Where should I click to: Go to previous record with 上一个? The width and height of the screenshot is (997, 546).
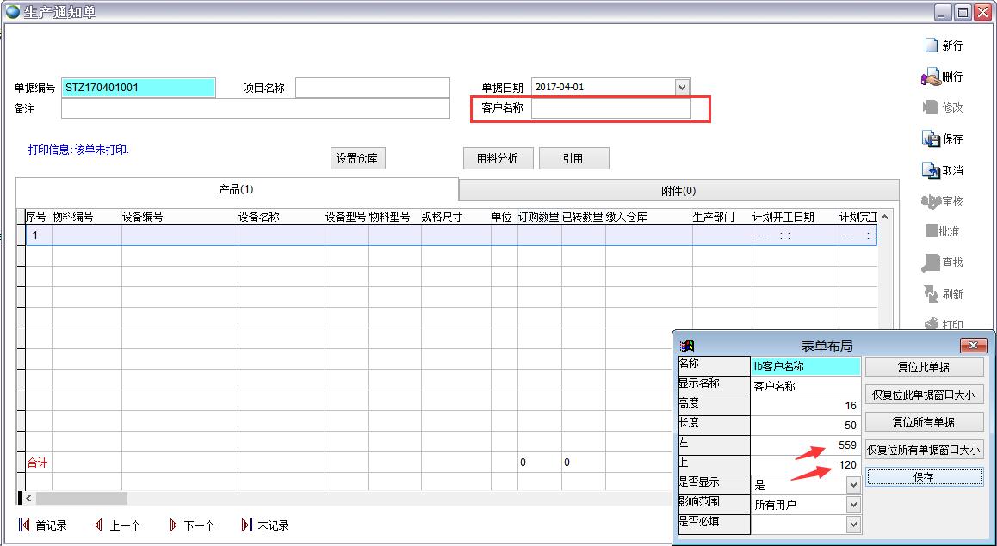point(99,525)
